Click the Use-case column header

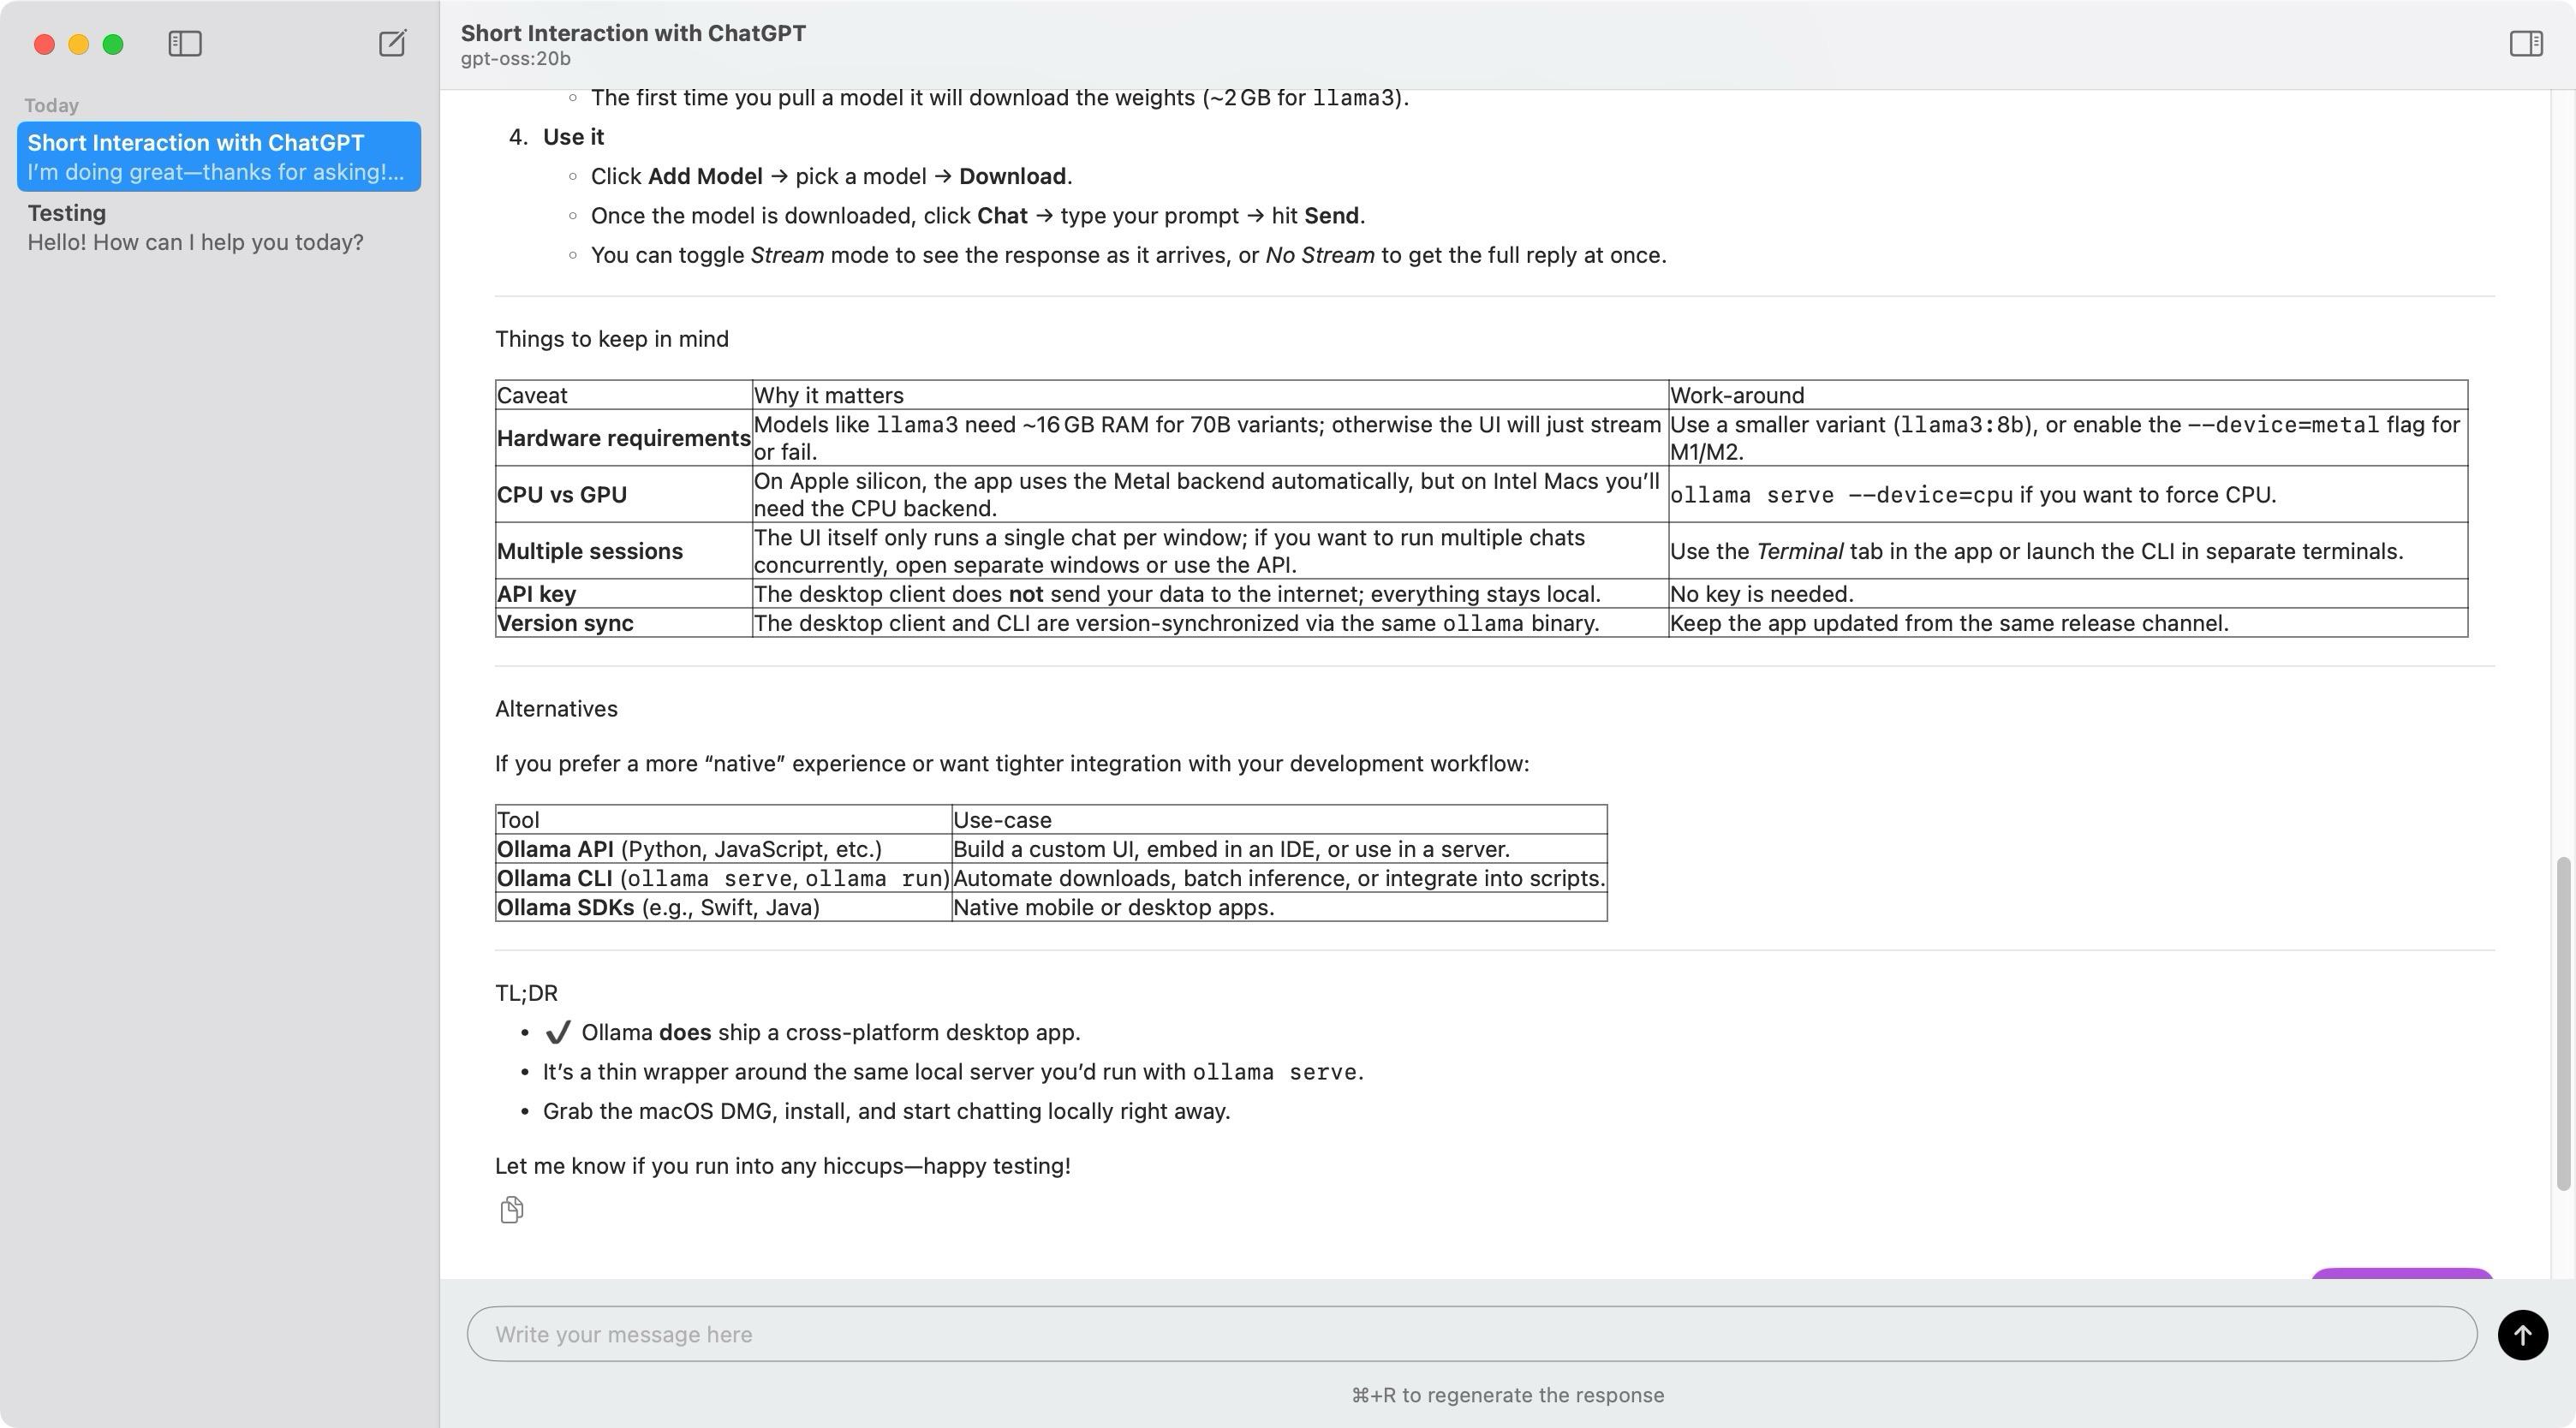click(x=1279, y=820)
